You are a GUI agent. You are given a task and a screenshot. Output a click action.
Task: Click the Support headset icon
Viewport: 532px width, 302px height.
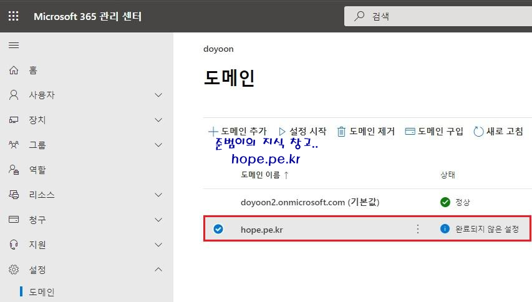tap(14, 245)
